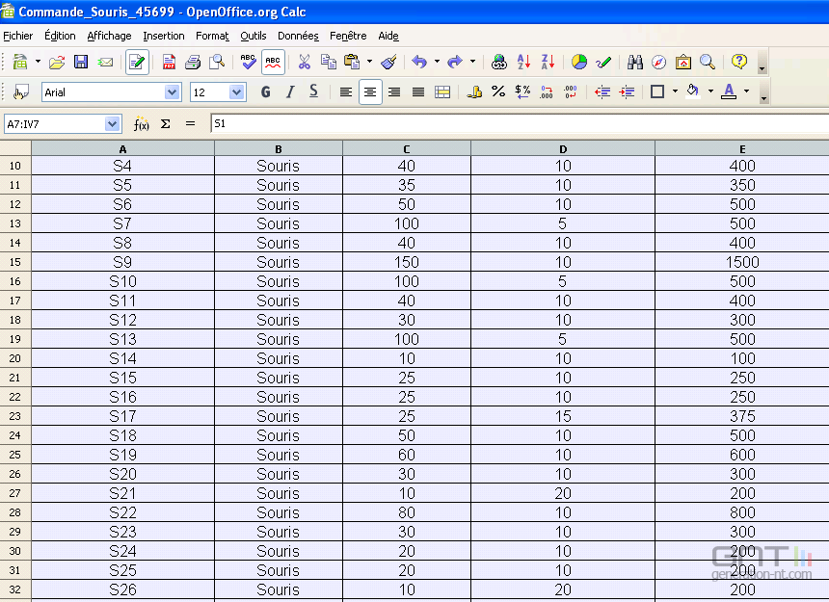Select the Sort Ascending icon
829x602 pixels.
[x=524, y=62]
